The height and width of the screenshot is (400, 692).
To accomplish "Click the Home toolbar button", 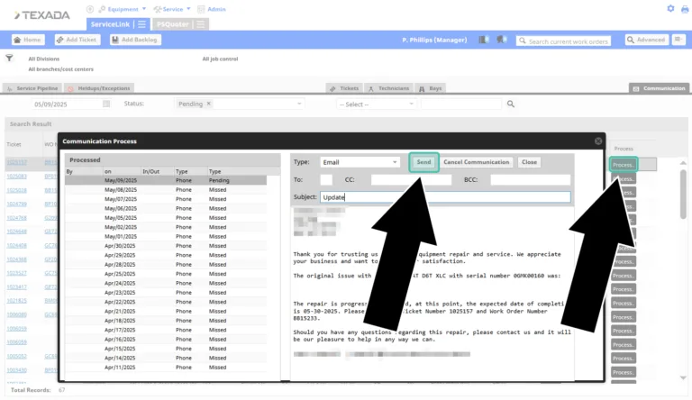I will pos(28,40).
